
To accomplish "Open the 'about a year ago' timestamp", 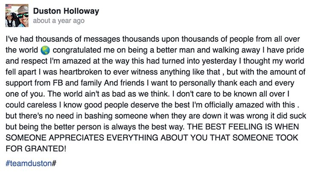I will click(59, 21).
